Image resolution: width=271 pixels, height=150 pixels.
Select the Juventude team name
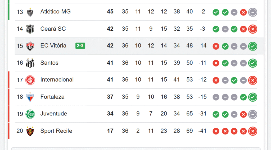[x=53, y=114]
